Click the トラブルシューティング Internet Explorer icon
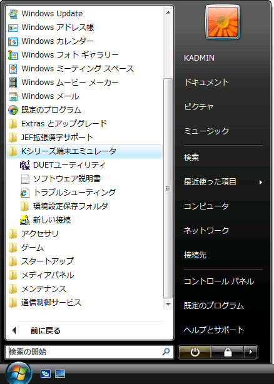Image resolution: width=274 pixels, height=384 pixels. (25, 193)
